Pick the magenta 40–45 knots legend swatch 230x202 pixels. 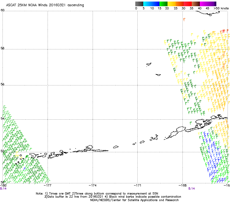click(204, 4)
